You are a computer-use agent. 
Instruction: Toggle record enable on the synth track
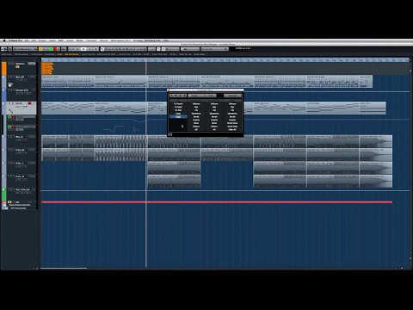29,103
